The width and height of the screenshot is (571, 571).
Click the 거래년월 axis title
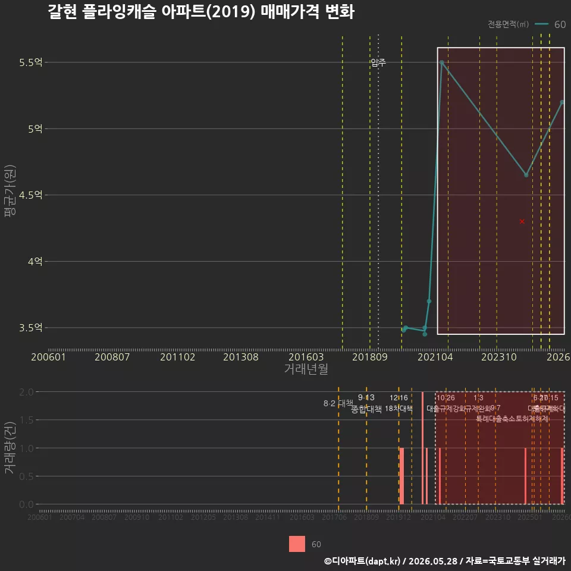[306, 369]
